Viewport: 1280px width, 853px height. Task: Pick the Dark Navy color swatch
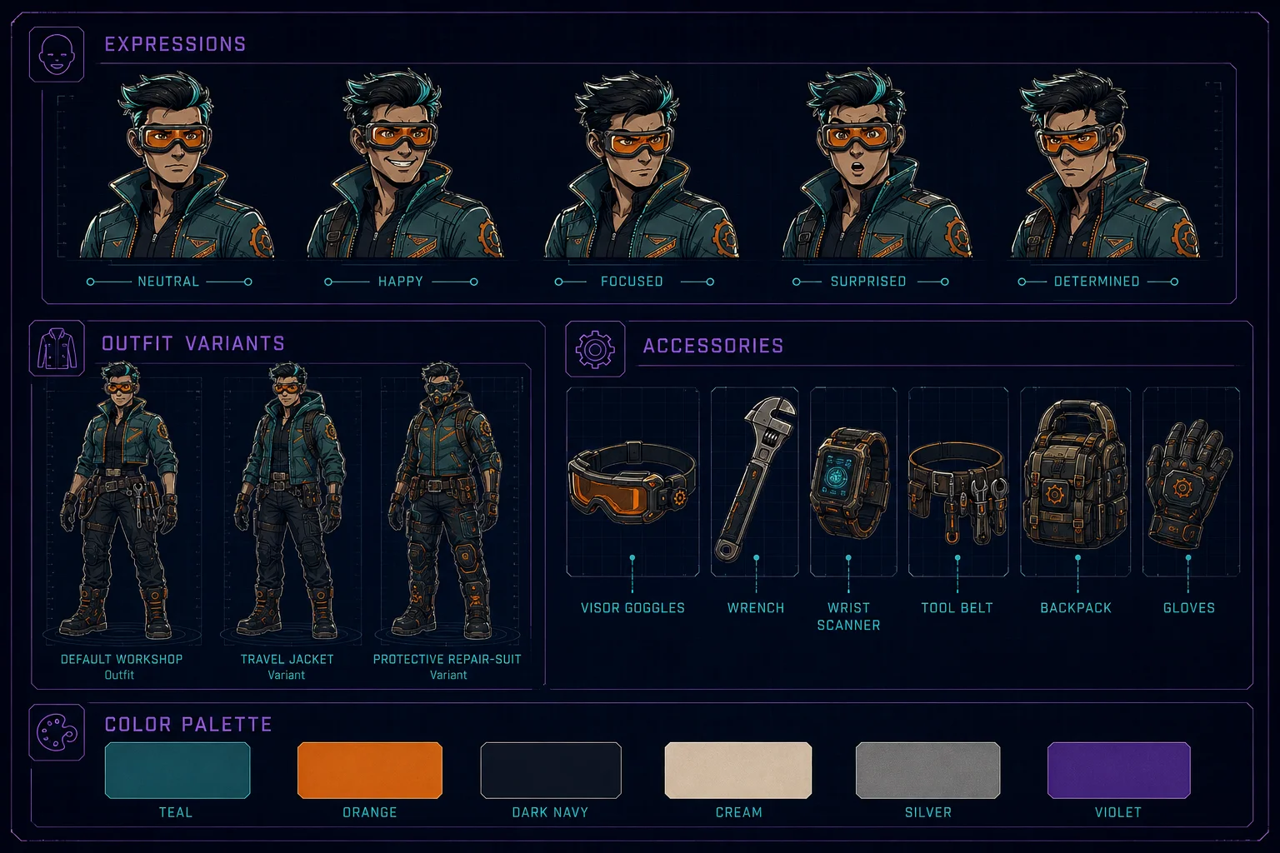click(x=551, y=771)
